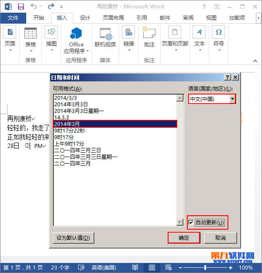Viewport: 262px width, 273px height.
Task: Click the proofing icon in status bar
Action: 81,267
